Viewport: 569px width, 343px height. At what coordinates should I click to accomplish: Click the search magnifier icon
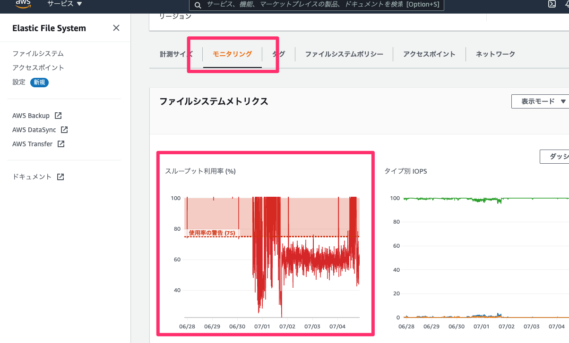(x=198, y=5)
